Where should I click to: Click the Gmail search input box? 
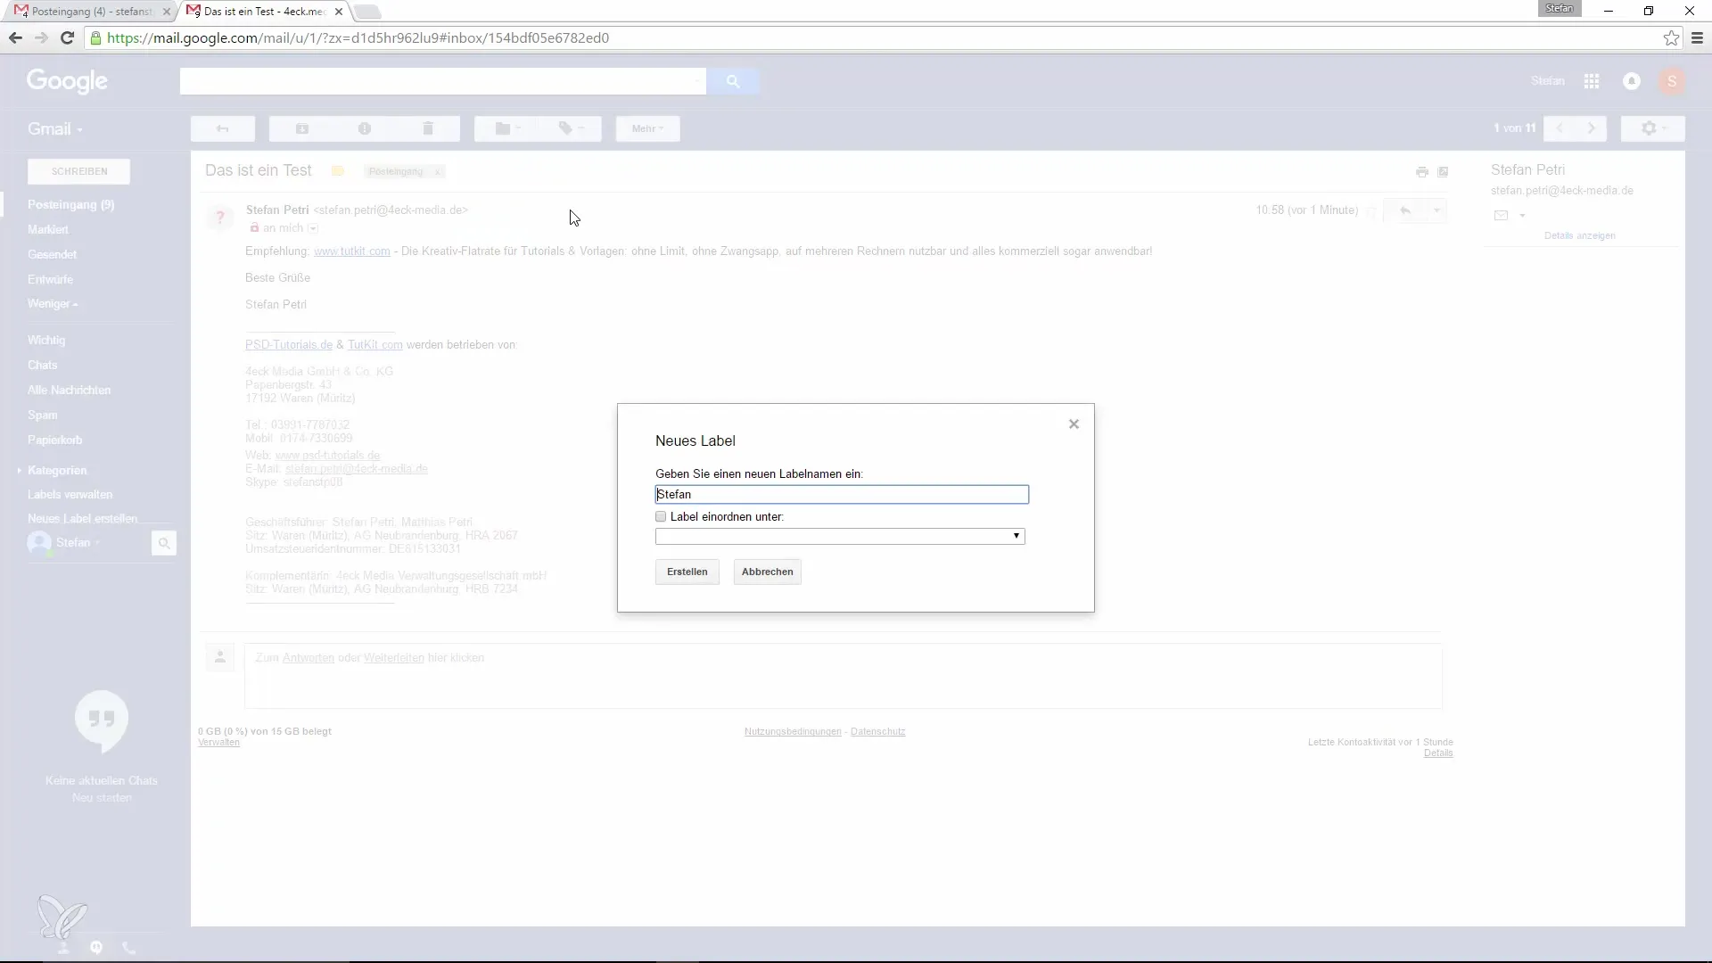(x=442, y=81)
